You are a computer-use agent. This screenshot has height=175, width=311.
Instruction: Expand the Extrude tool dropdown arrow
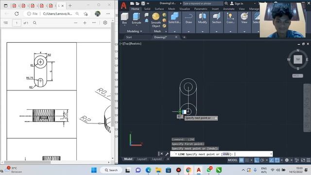click(x=137, y=25)
